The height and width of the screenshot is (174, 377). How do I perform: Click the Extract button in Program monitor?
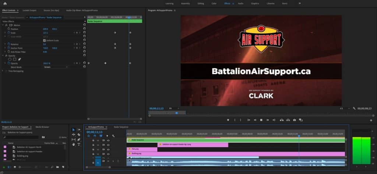click(288, 120)
